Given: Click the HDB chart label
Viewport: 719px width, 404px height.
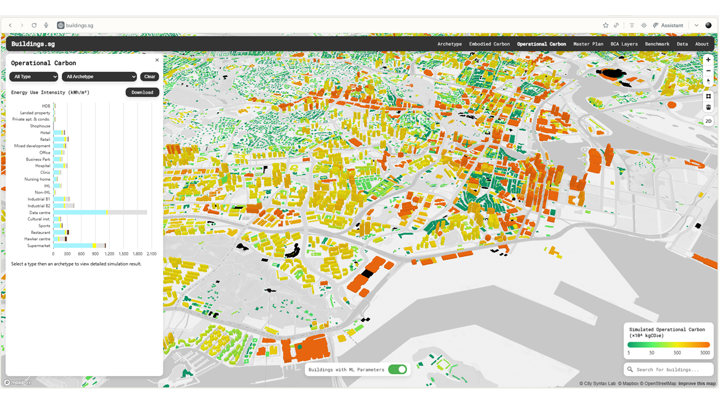Looking at the screenshot, I should point(46,106).
